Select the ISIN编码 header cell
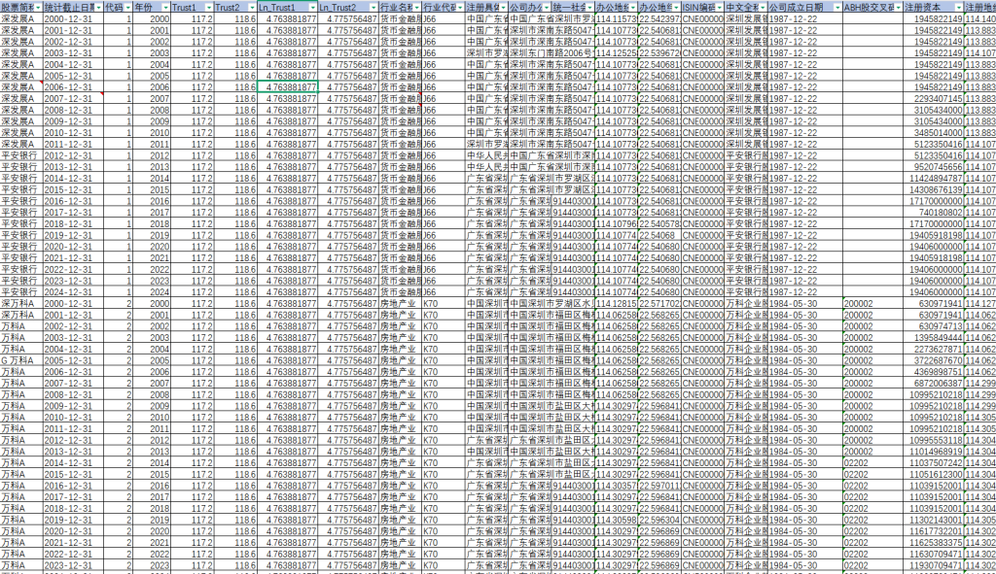The height and width of the screenshot is (574, 996). point(698,7)
